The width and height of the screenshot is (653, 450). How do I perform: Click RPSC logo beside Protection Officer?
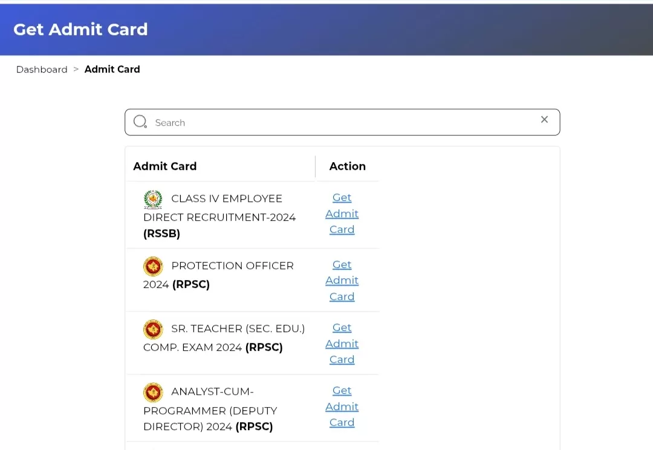click(153, 266)
